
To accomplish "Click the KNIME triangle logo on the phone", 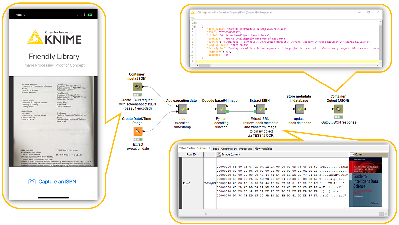I will [35, 37].
